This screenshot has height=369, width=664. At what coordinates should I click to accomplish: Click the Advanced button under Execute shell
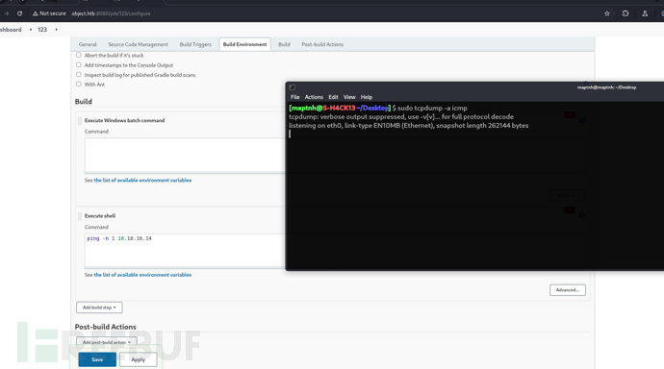pyautogui.click(x=568, y=290)
